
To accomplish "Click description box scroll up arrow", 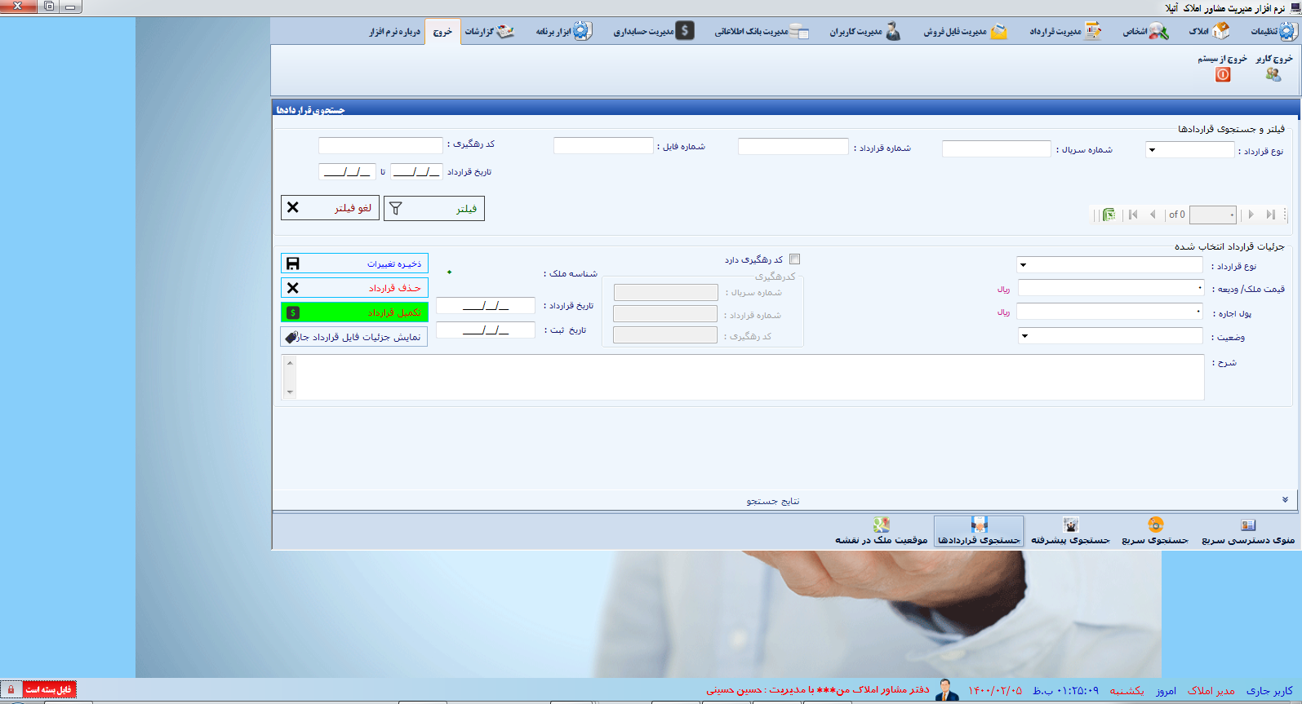I will click(290, 363).
